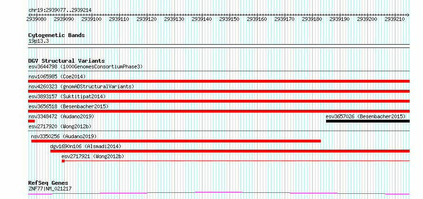Open variant esv3657026 (Besenbacher2015) label
423x199 pixels.
[x=365, y=116]
